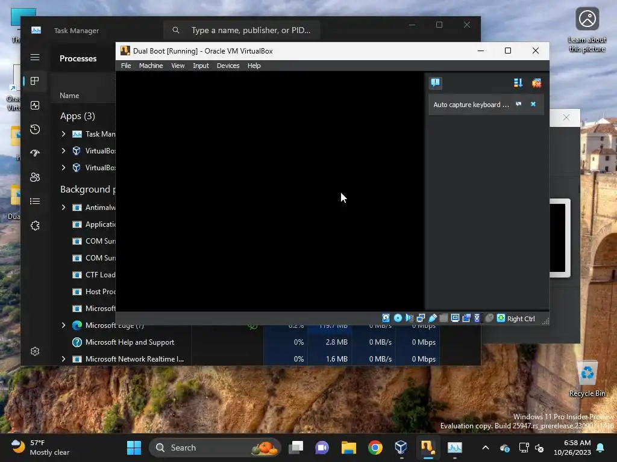Open the File menu in VirtualBox

(126, 66)
